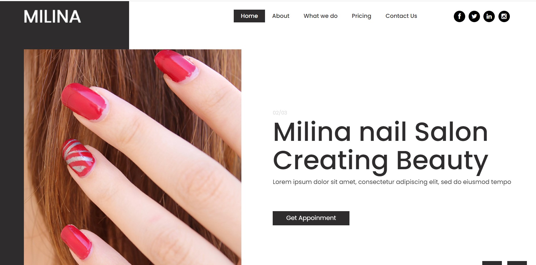Visit the LinkedIn social icon
536x265 pixels.
point(489,16)
